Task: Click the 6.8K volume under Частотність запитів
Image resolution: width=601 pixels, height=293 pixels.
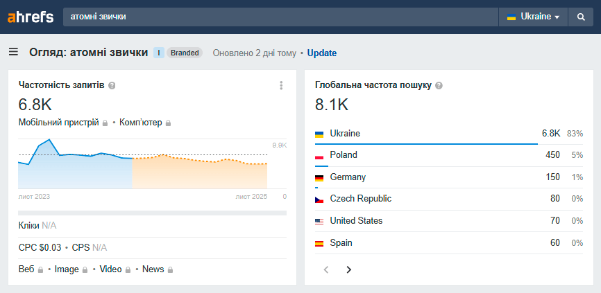Action: [35, 105]
